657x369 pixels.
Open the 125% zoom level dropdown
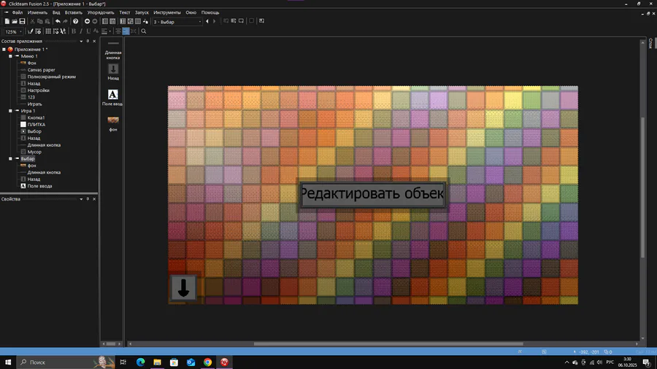click(x=13, y=31)
